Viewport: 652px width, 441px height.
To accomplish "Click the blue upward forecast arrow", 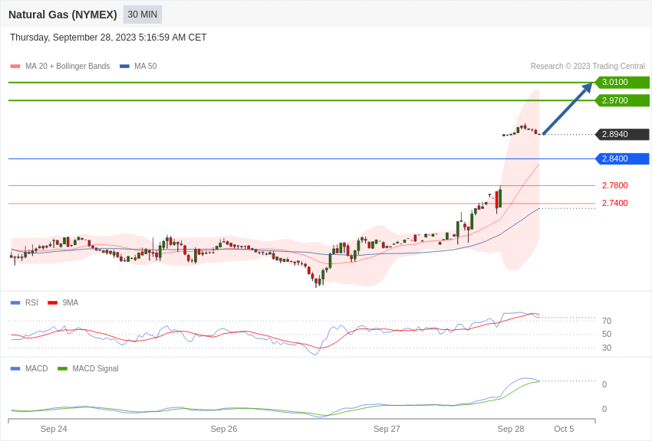I will 567,109.
